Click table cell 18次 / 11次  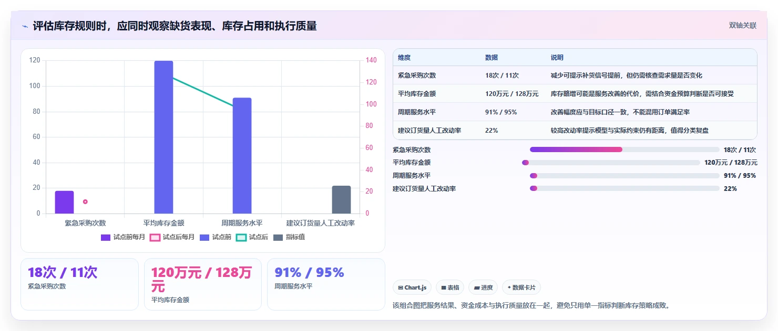(x=502, y=76)
